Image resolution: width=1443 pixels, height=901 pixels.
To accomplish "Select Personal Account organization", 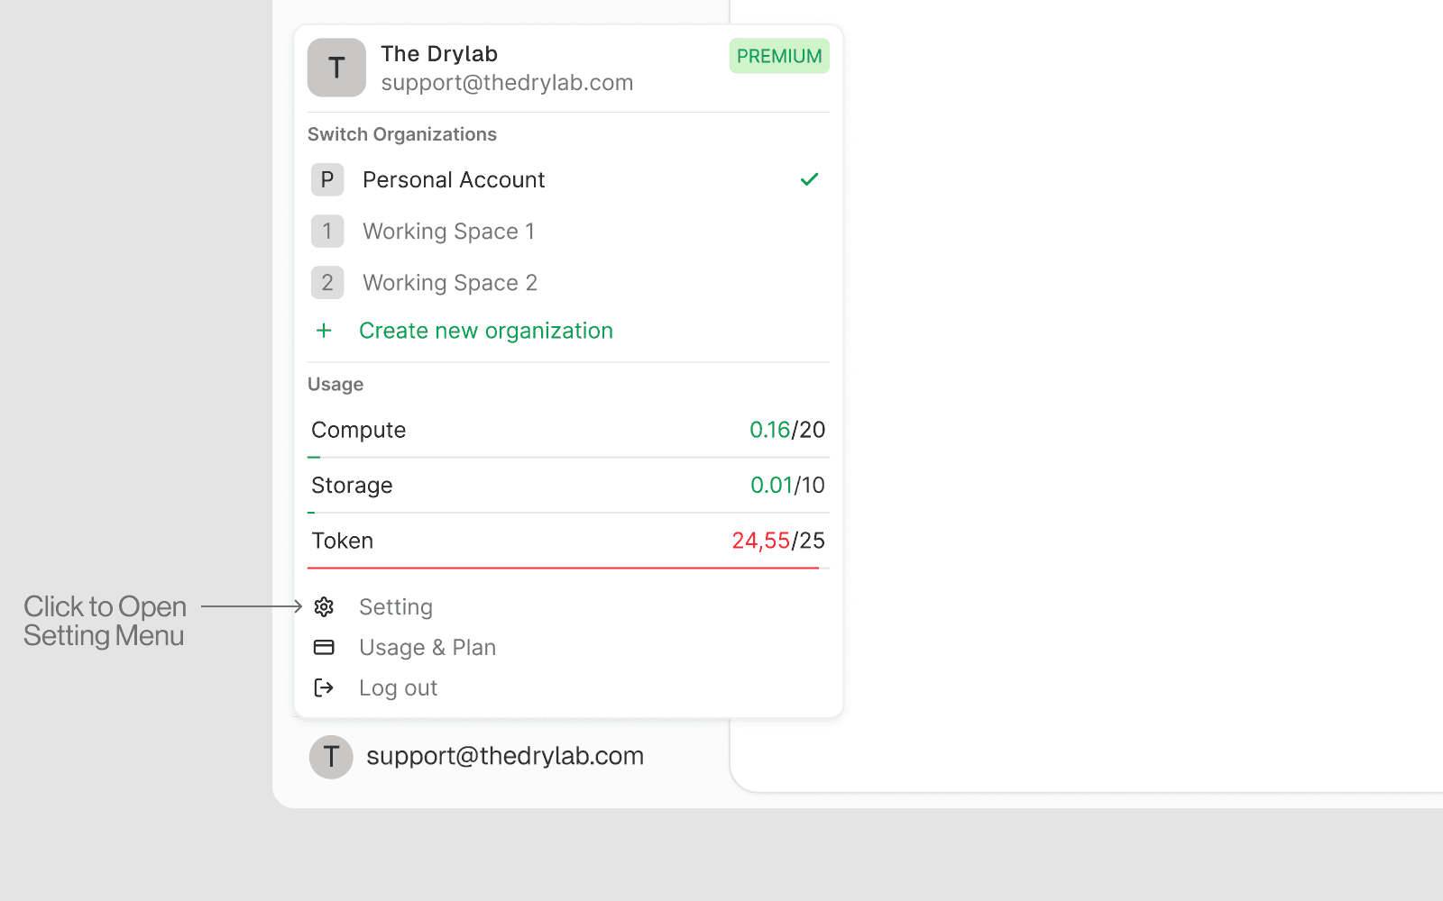I will [568, 180].
